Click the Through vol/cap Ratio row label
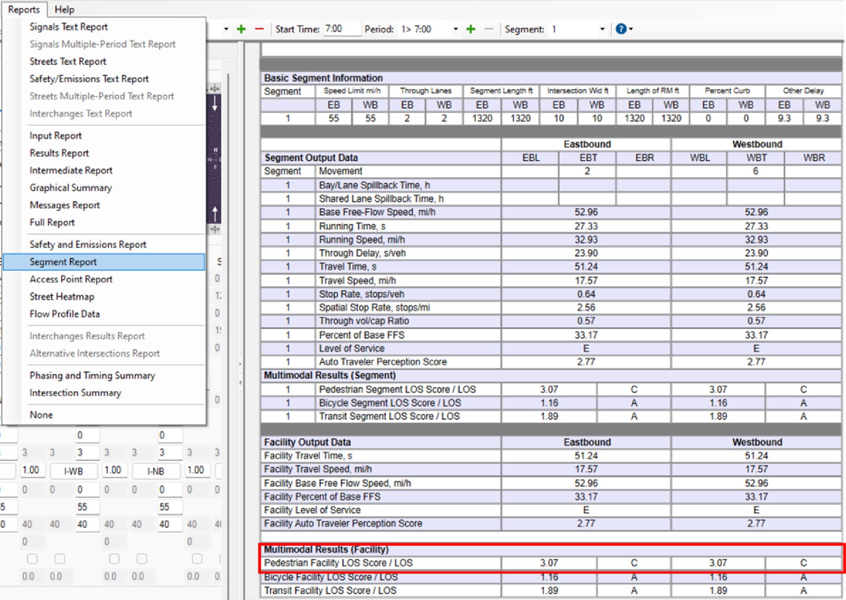Screen dimensions: 846x600 point(364,321)
